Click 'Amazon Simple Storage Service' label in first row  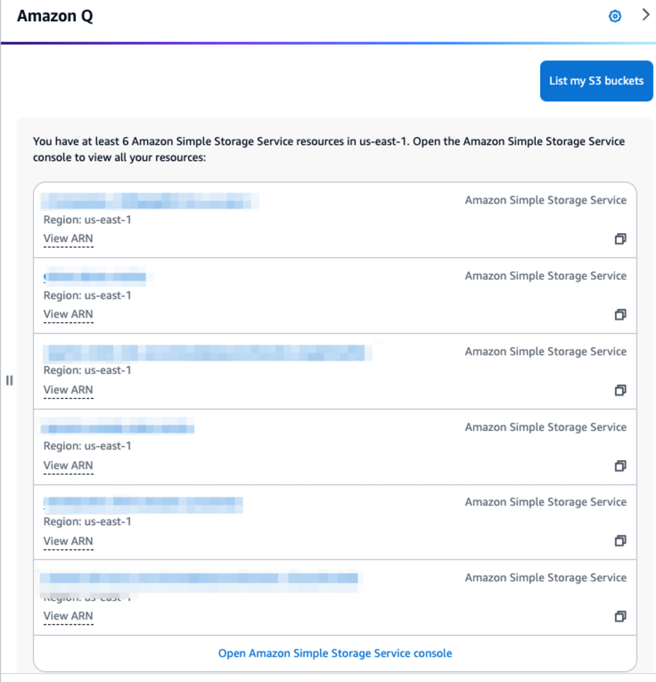pyautogui.click(x=546, y=201)
